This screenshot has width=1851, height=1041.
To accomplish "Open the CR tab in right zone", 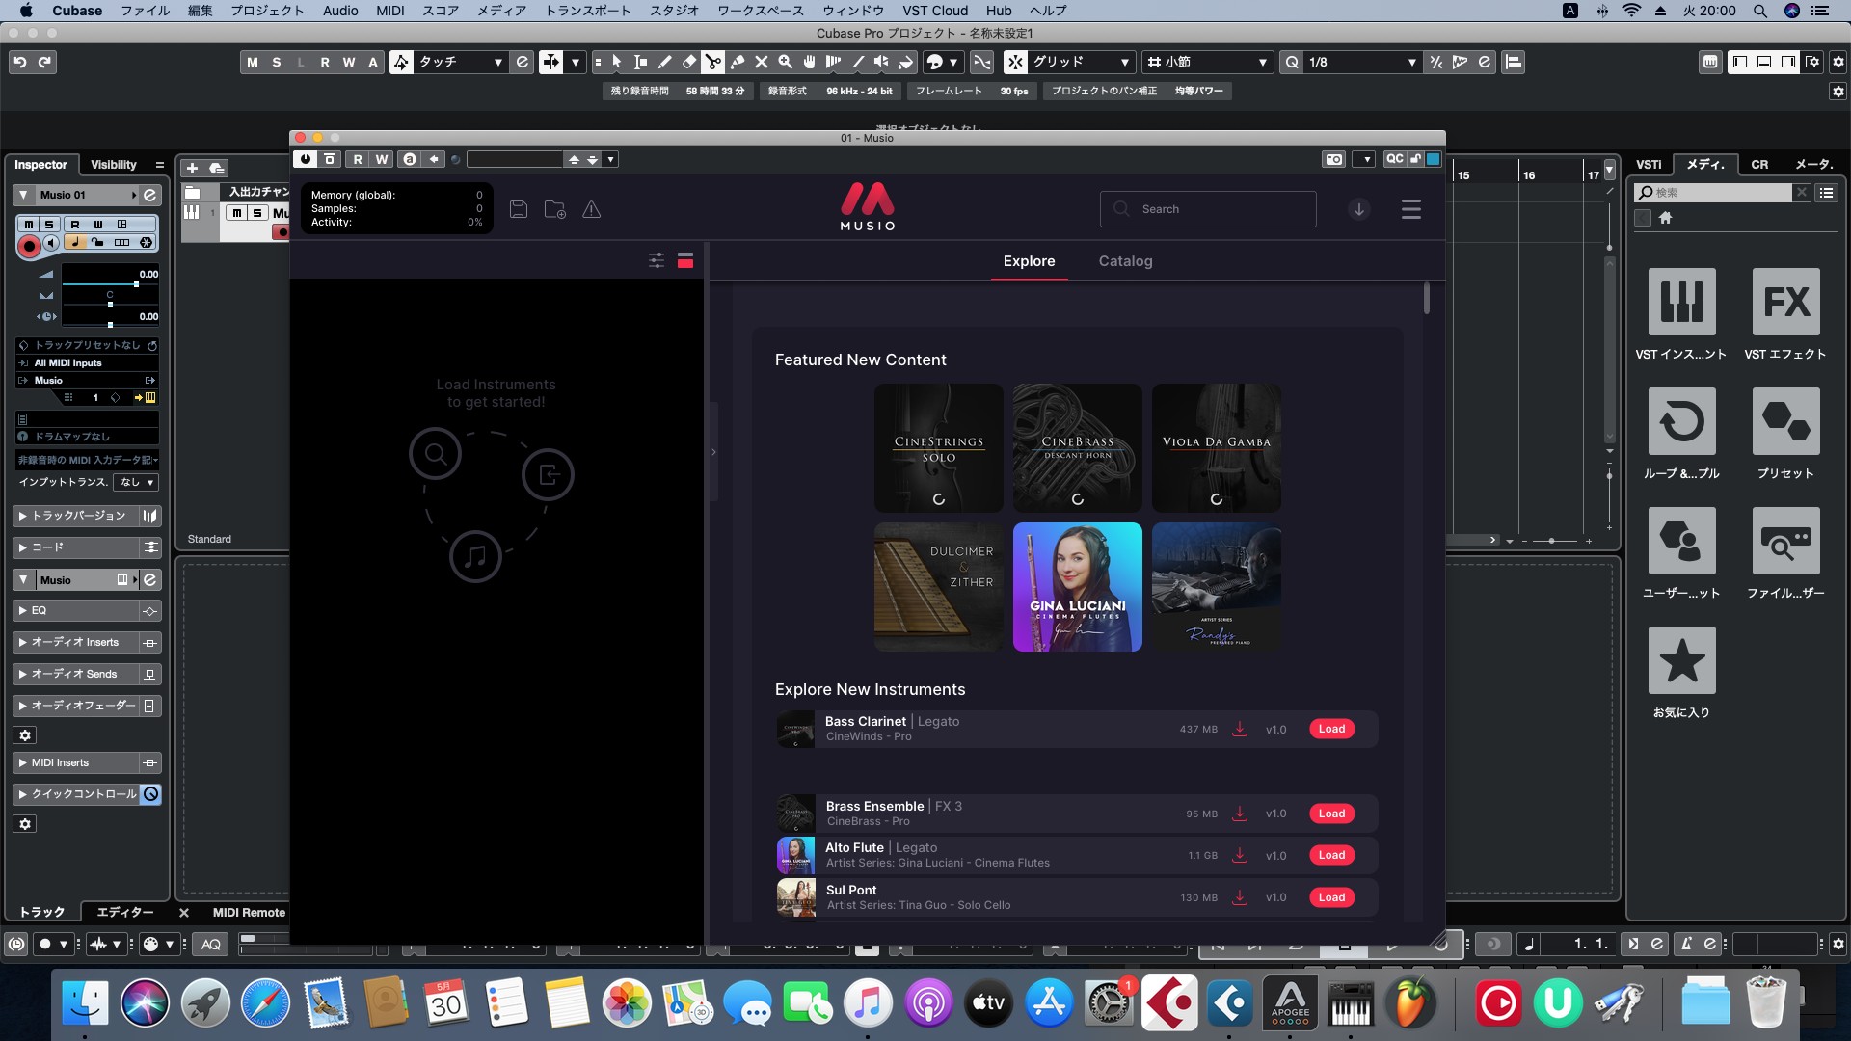I will [1759, 165].
